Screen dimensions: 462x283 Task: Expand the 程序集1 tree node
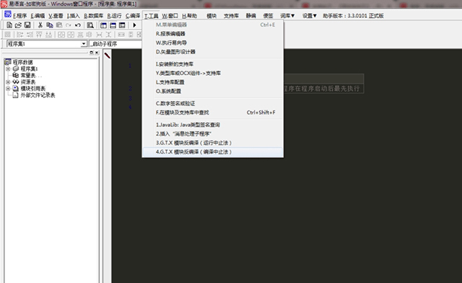pos(8,69)
